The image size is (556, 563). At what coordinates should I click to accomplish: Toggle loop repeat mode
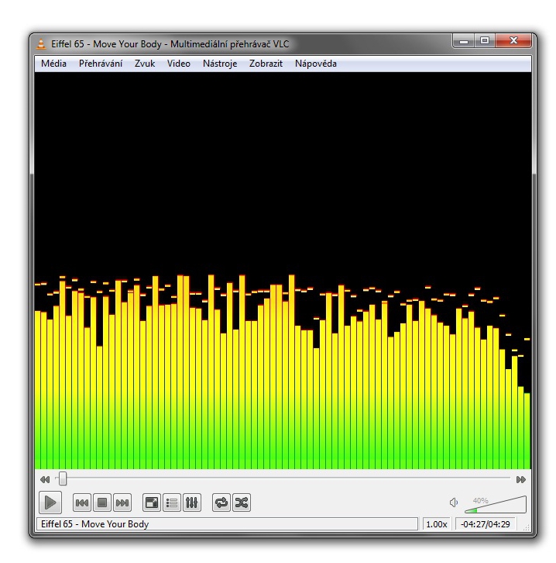(221, 503)
